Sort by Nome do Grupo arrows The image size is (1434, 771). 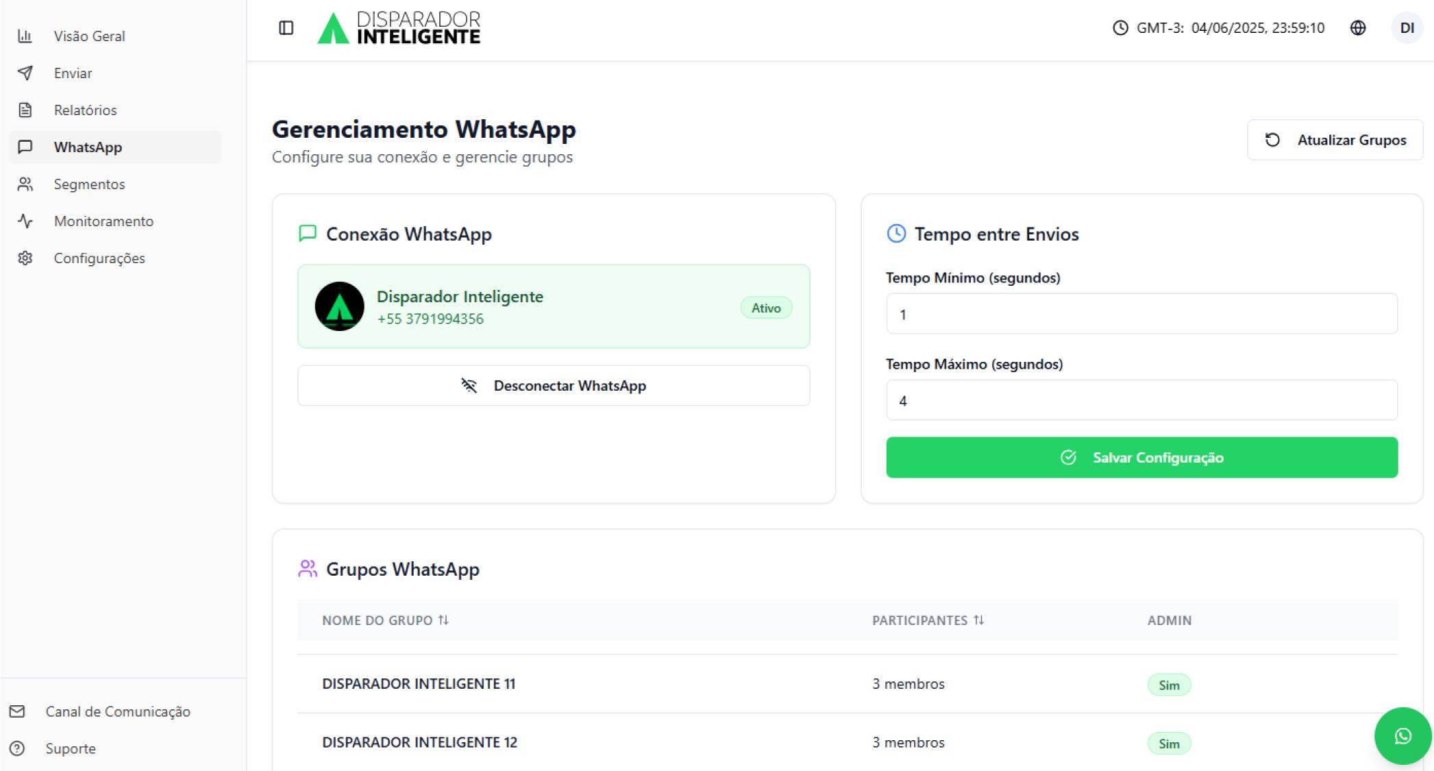[443, 620]
